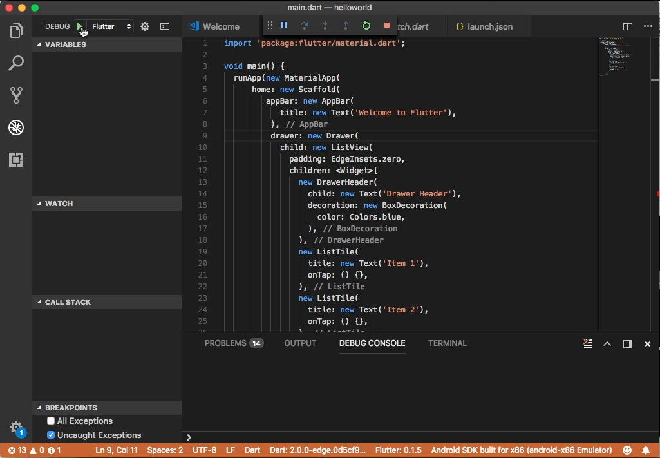Click the Flutter: 0.1.5 status entry
The image size is (660, 458).
click(398, 450)
